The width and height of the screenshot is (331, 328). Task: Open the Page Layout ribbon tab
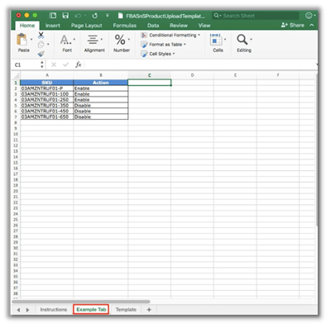pyautogui.click(x=87, y=26)
